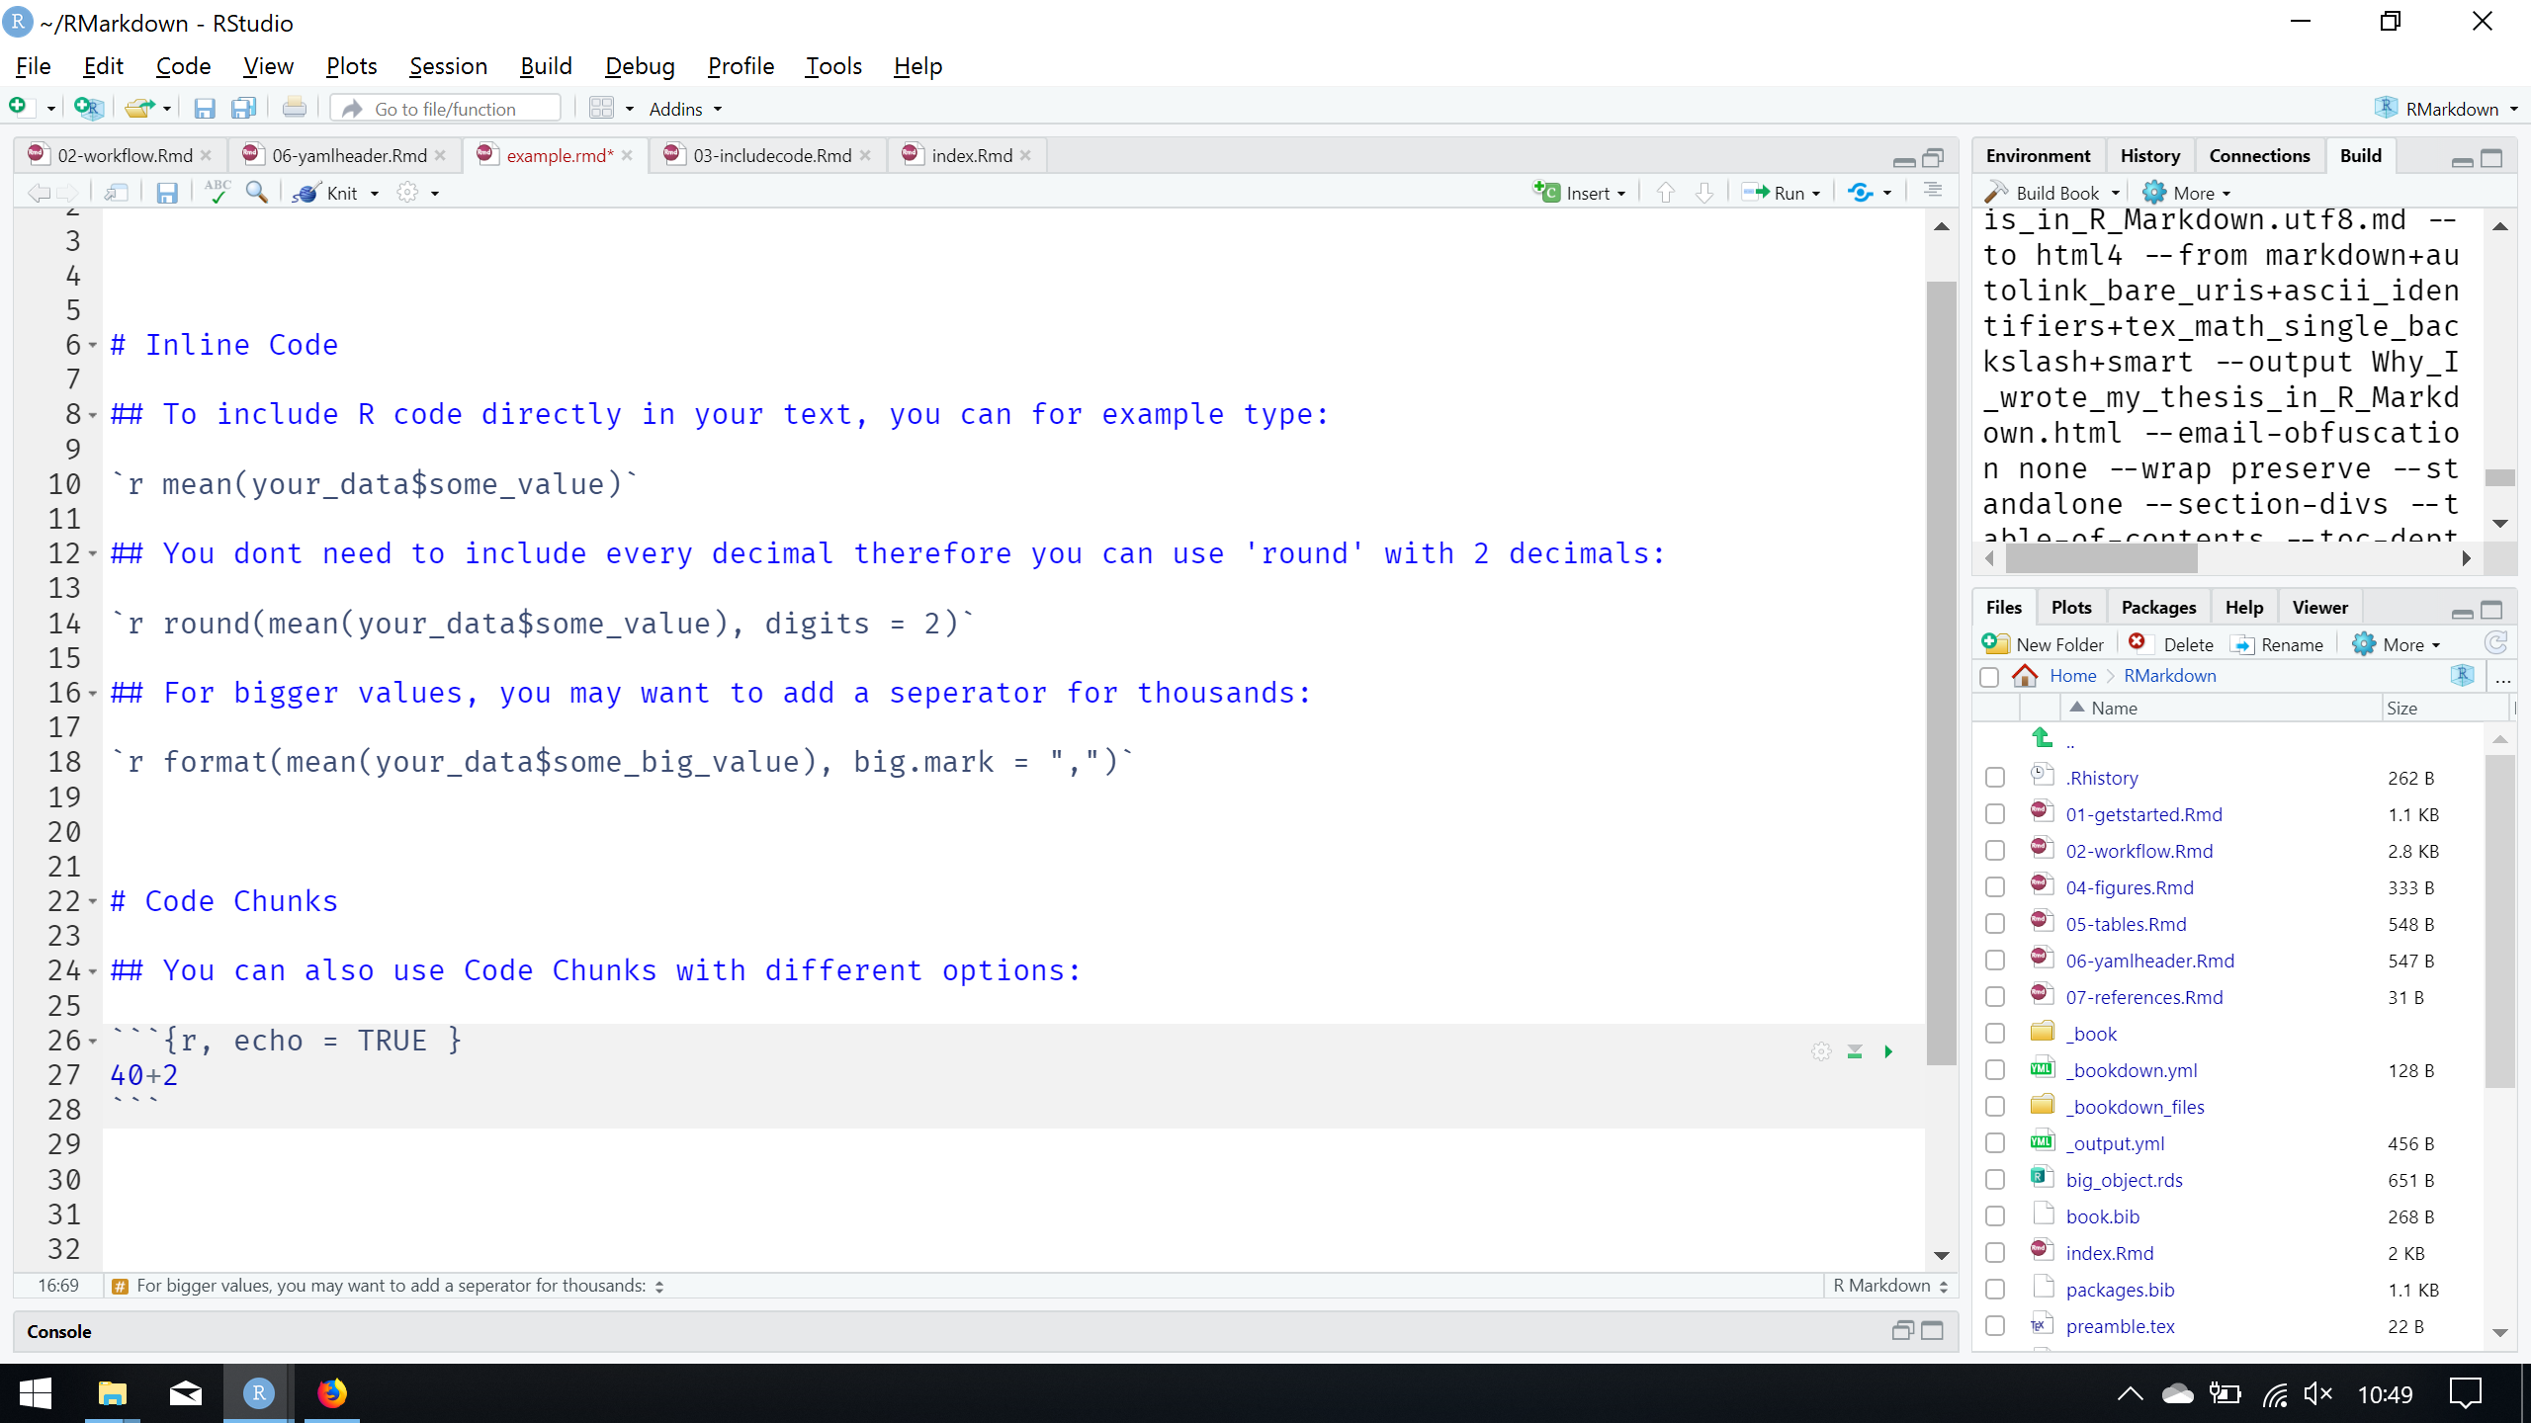Check the checkbox next to index.Rmd
The image size is (2531, 1423).
pyautogui.click(x=1996, y=1252)
